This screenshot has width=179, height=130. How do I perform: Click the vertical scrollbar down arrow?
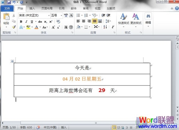[x=178, y=107]
